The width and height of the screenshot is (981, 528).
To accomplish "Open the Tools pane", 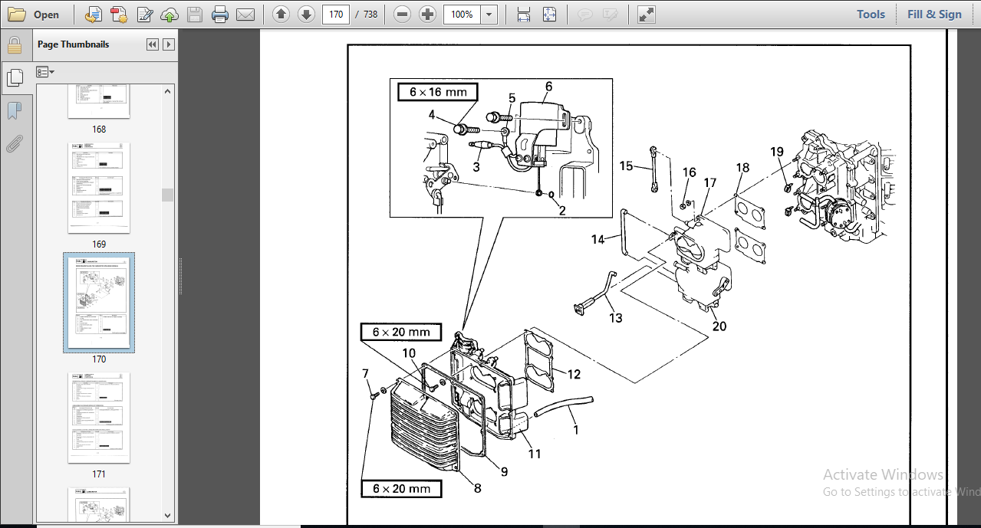I will [x=871, y=15].
